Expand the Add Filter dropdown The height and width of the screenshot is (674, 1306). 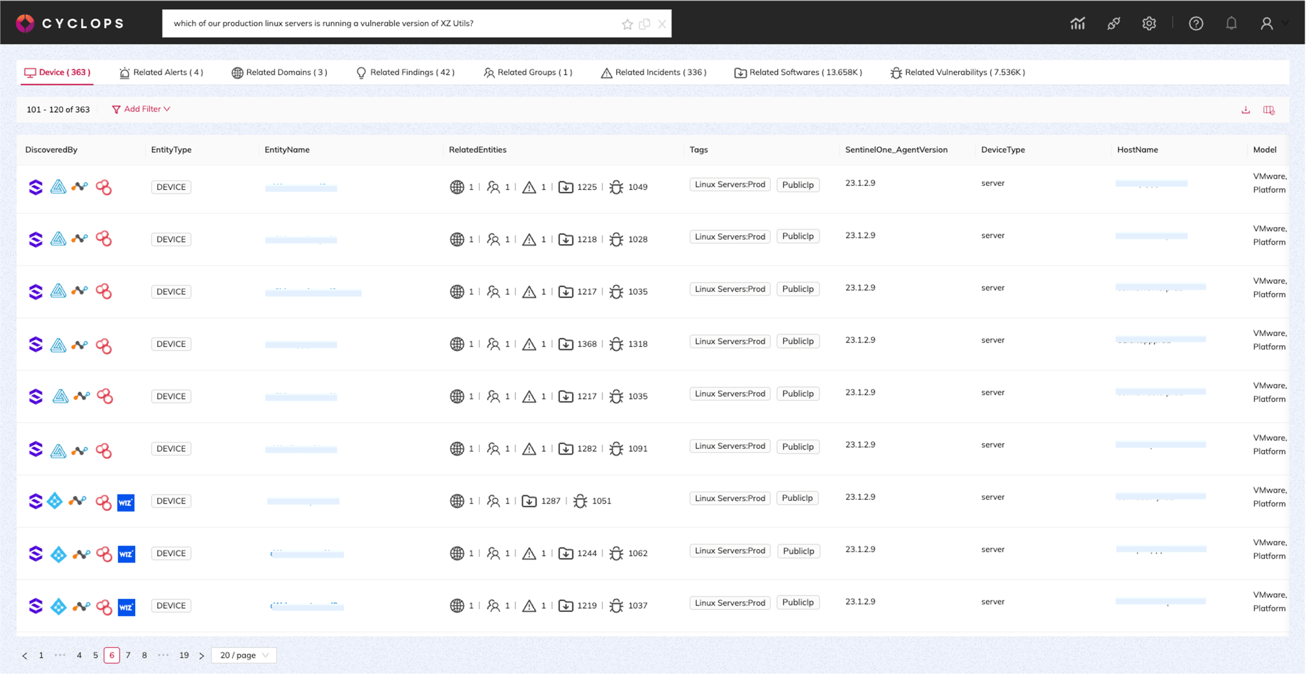[141, 109]
